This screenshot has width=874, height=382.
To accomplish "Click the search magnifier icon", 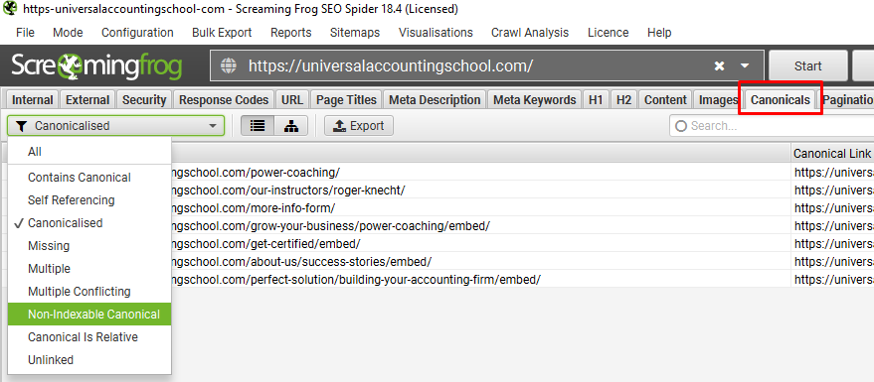I will 680,126.
